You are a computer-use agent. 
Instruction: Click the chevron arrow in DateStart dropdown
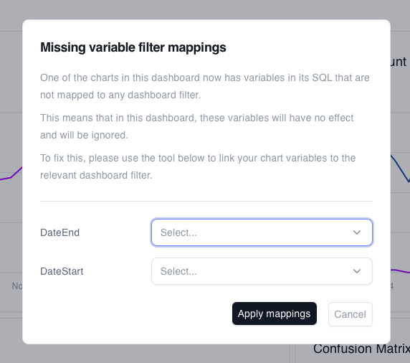click(357, 271)
